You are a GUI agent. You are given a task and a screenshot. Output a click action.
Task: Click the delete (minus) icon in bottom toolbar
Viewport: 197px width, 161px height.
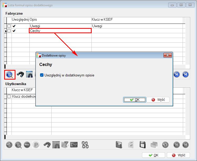coord(27,145)
